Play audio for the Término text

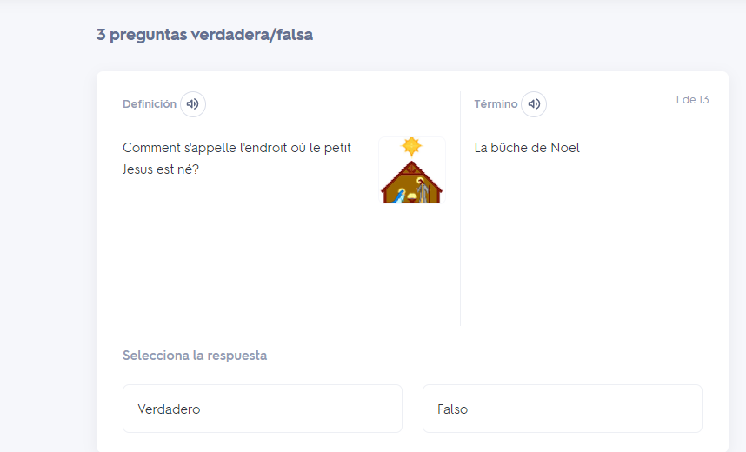[x=534, y=104]
